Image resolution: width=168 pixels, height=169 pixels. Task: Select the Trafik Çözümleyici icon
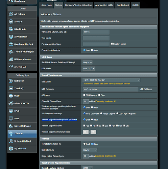11,52
